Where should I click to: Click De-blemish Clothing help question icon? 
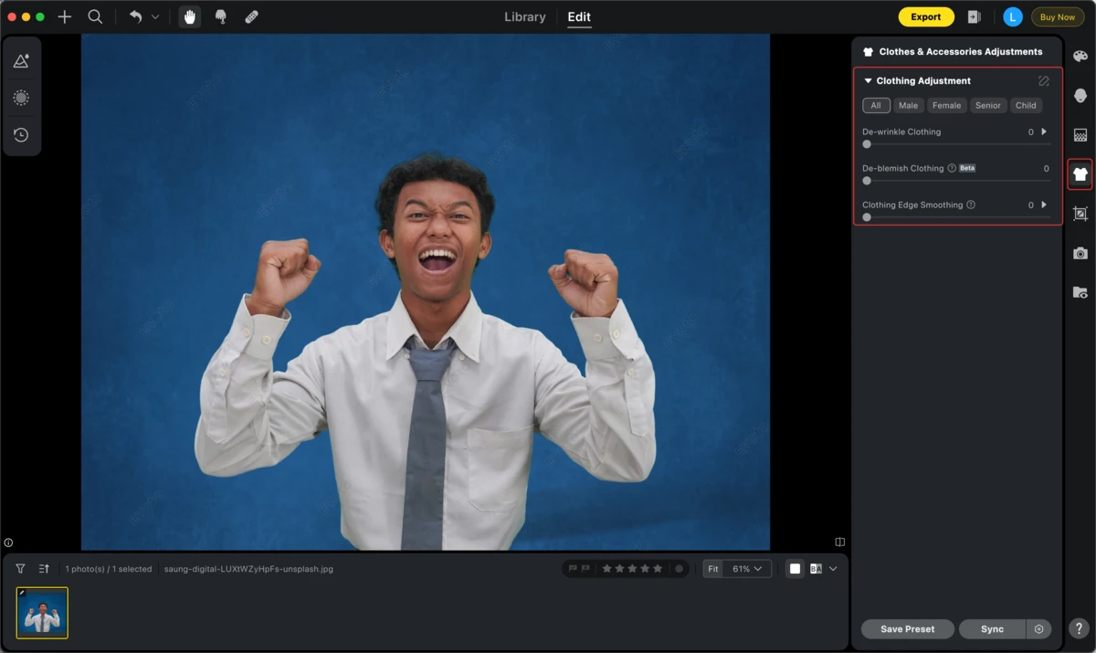[952, 168]
